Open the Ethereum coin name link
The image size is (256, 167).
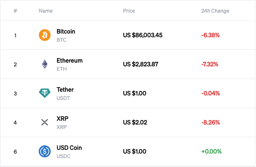click(x=69, y=61)
